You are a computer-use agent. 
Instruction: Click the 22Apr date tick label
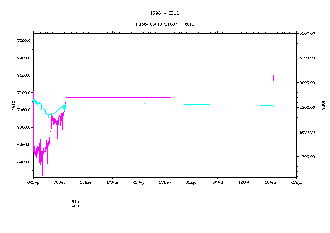pos(296,182)
